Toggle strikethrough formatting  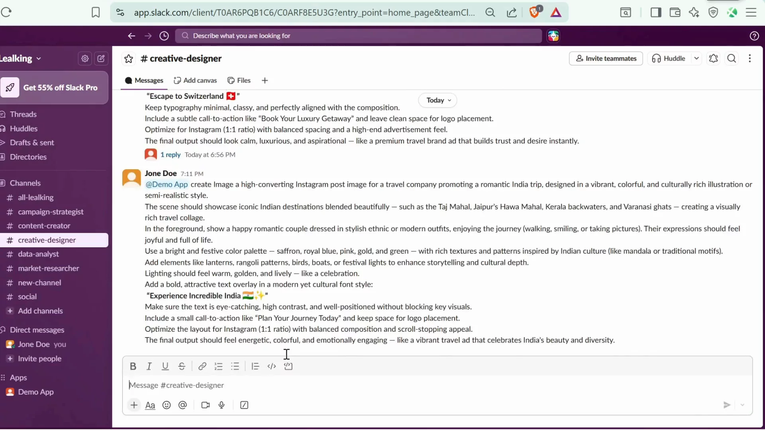tap(182, 366)
